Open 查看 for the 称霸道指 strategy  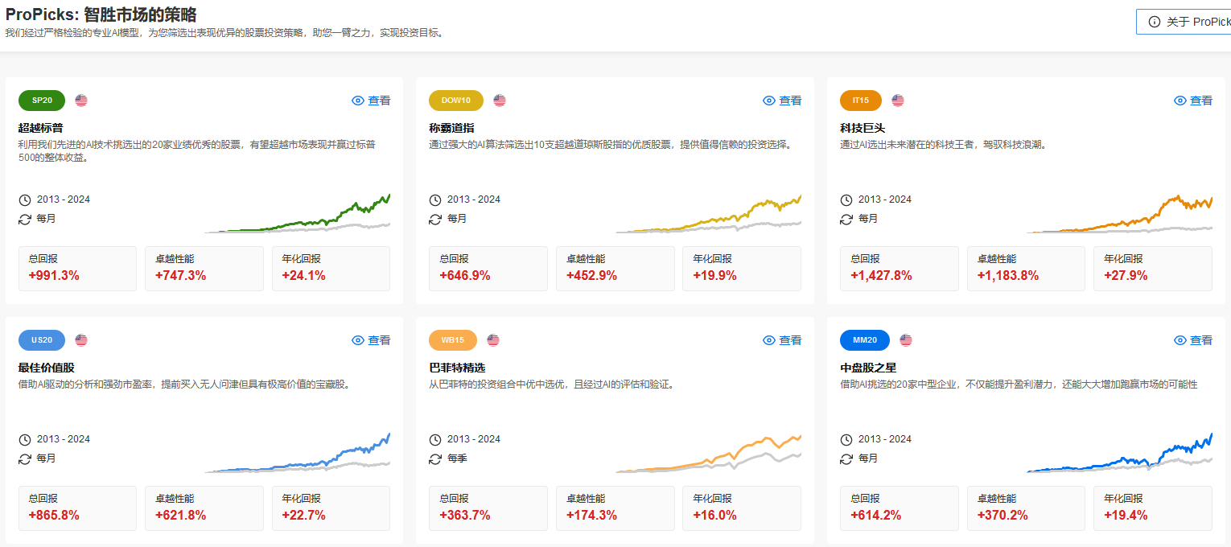[x=782, y=101]
